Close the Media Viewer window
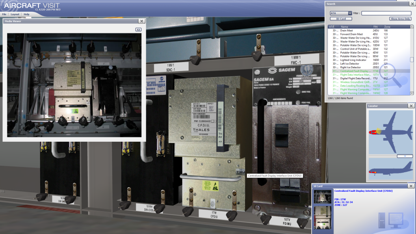This screenshot has height=234, width=416. [142, 21]
